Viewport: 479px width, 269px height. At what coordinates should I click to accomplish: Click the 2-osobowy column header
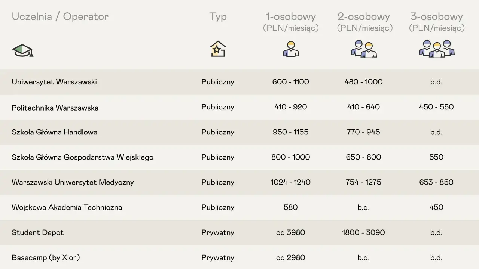364,22
